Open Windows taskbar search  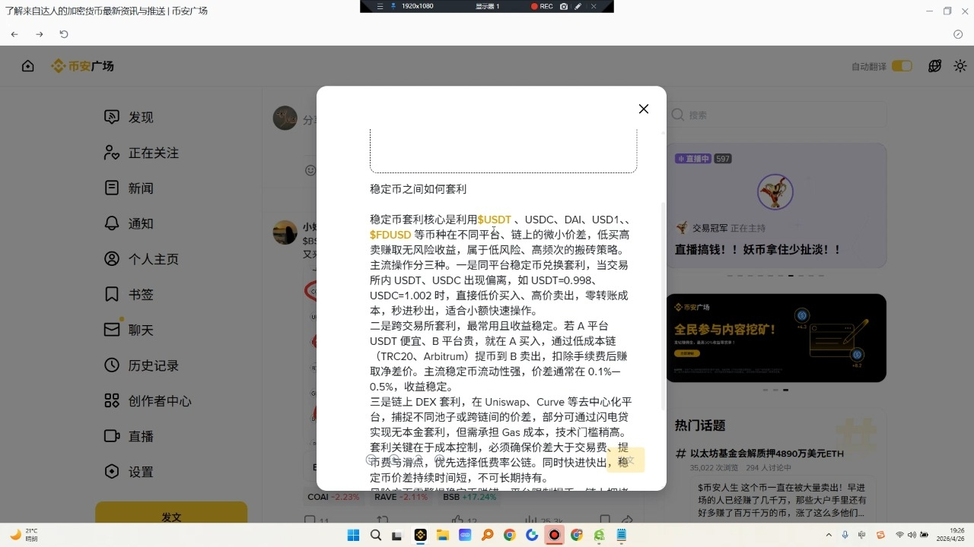point(375,535)
